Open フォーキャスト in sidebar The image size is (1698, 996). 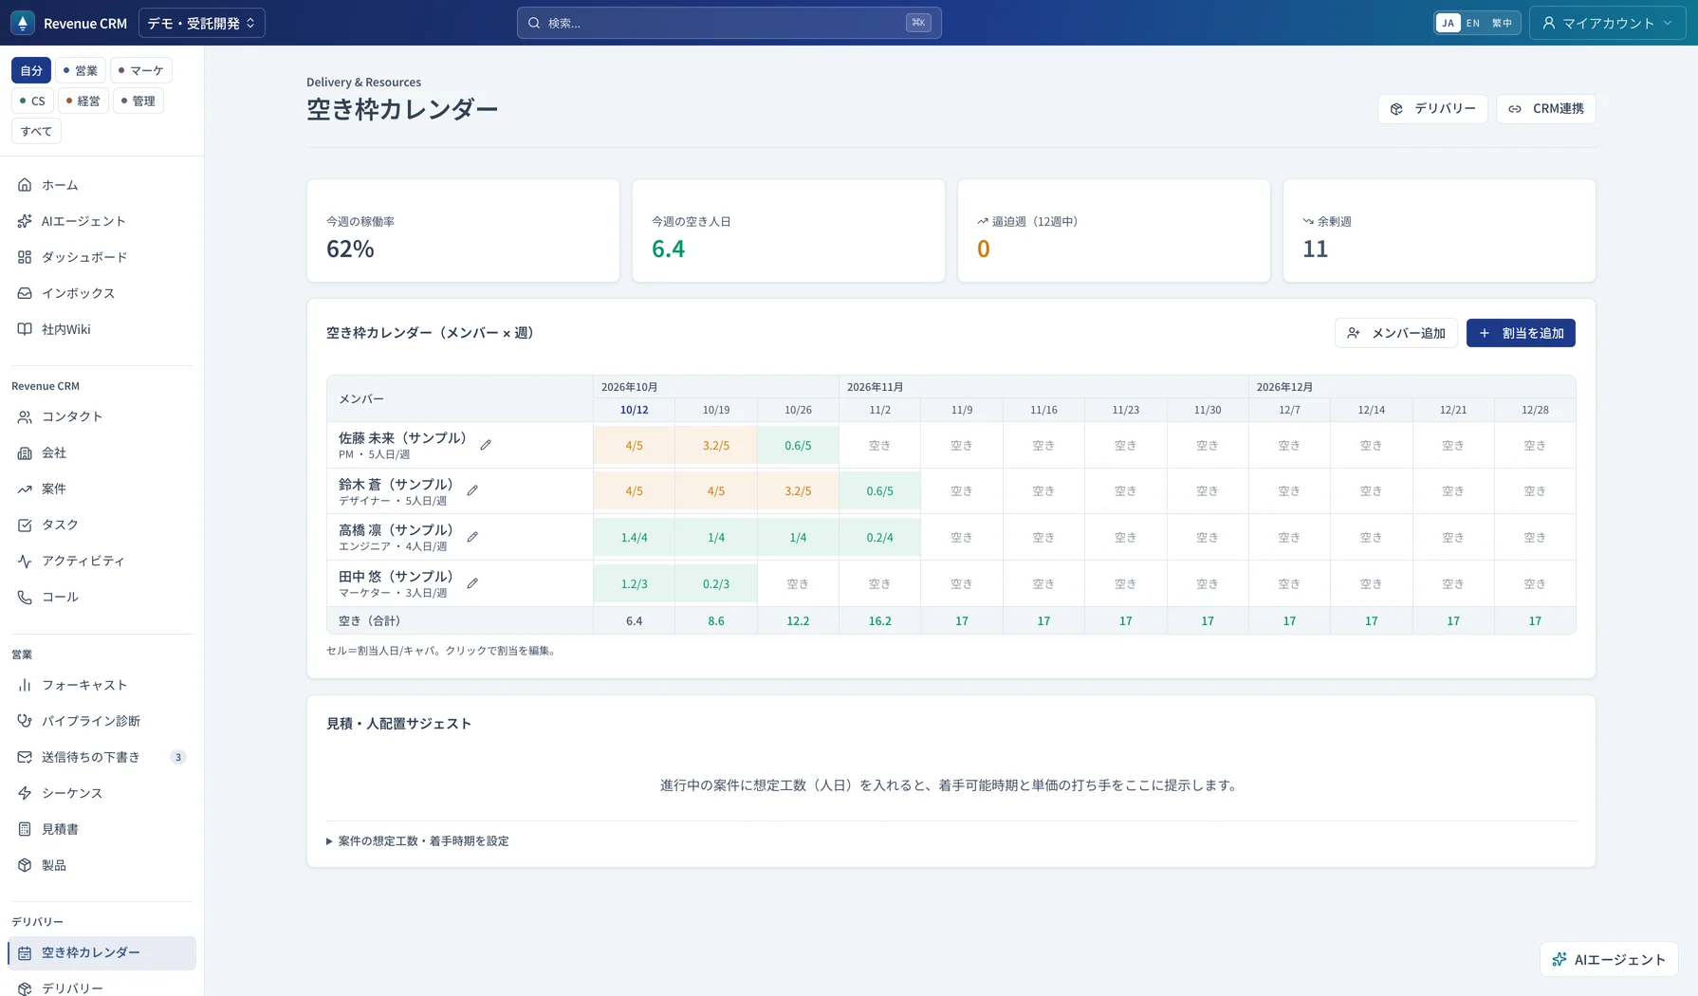102,685
